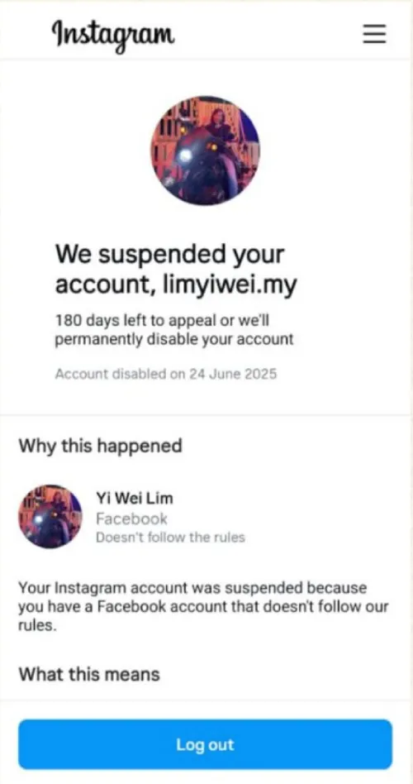Click the "What this means" heading

[x=89, y=674]
